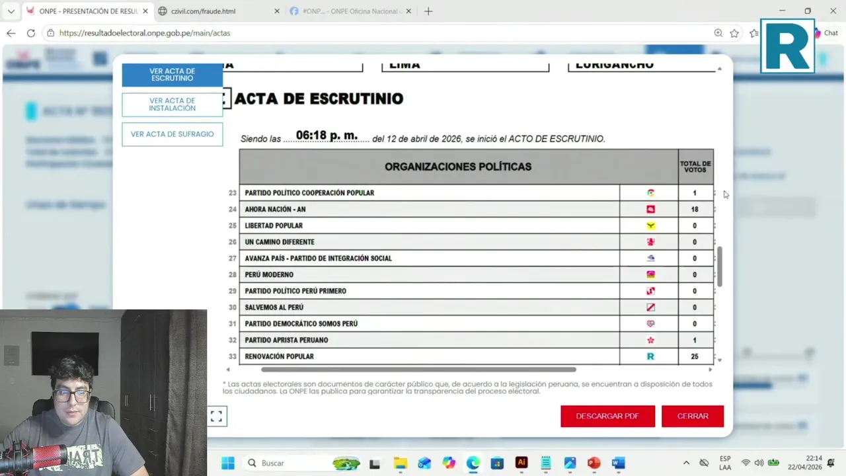Open Outlook from the taskbar
This screenshot has height=476, width=846.
point(424,463)
